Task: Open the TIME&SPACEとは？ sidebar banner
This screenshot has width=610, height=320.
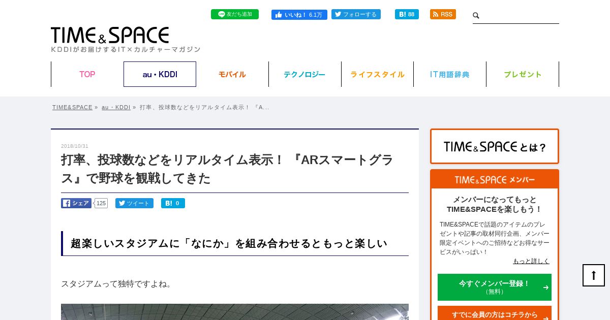Action: [x=495, y=146]
